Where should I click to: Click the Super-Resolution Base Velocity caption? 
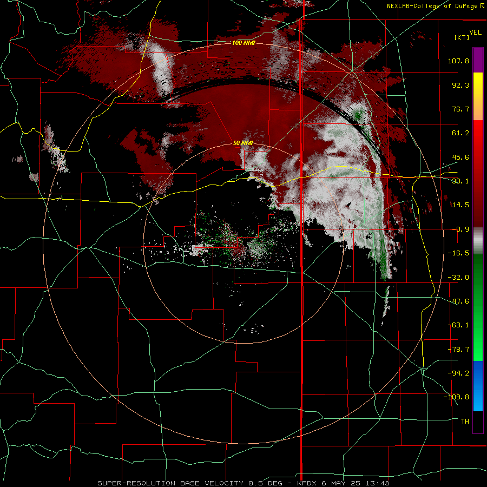(x=243, y=483)
